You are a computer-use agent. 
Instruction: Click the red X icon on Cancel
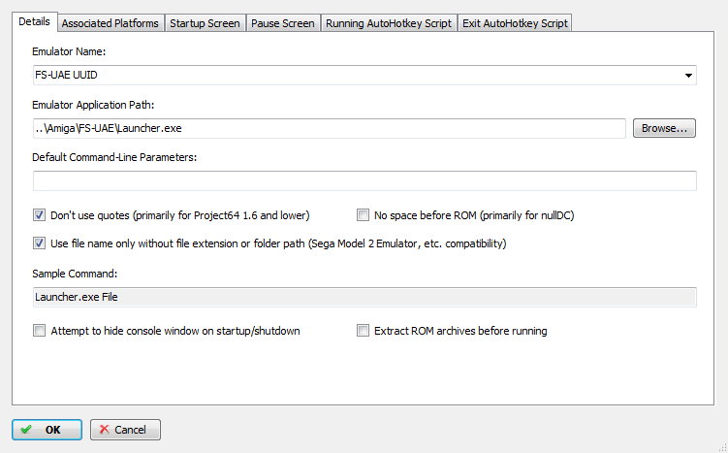(x=105, y=430)
